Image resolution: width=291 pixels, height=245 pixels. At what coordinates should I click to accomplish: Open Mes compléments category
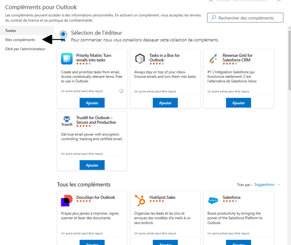tap(20, 40)
